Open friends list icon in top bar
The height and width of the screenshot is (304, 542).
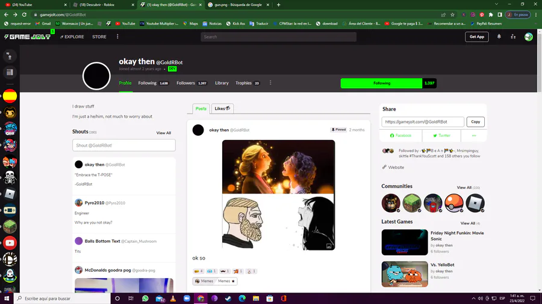513,37
